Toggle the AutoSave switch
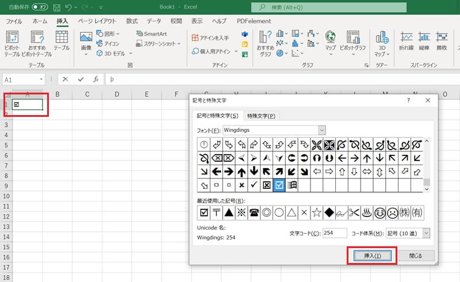The image size is (460, 282). coord(39,7)
